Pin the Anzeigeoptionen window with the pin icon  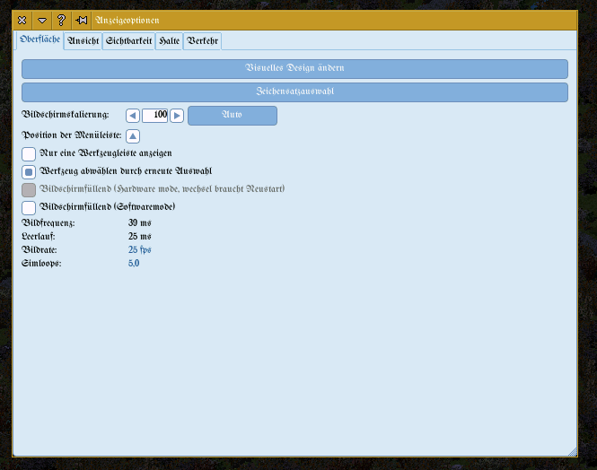(x=81, y=20)
